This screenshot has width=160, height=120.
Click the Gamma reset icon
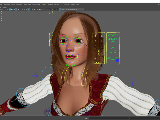click(x=53, y=9)
